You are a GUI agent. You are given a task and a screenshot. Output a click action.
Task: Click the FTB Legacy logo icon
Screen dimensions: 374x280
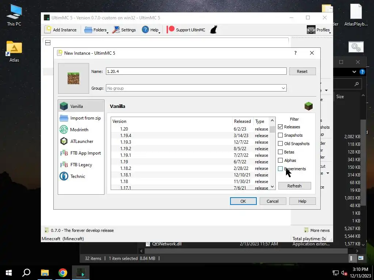point(64,164)
